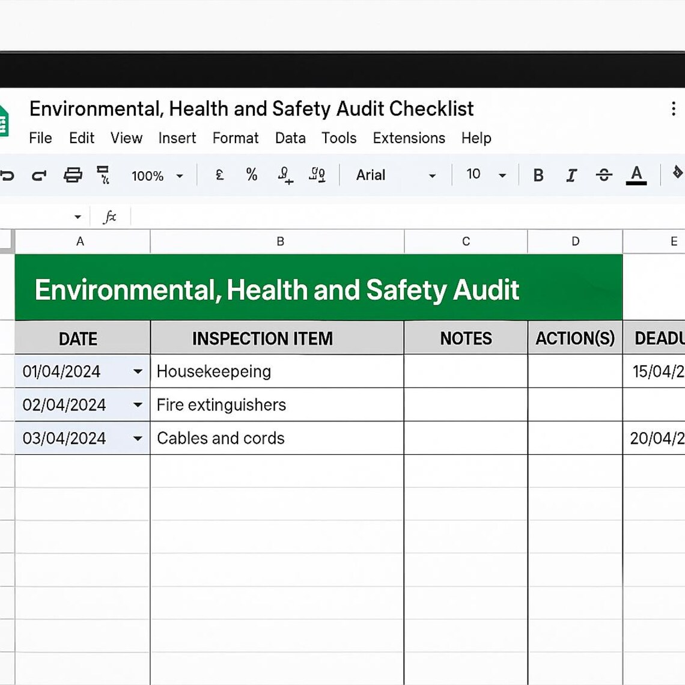
Task: Apply currency format using the £ icon
Action: click(220, 175)
